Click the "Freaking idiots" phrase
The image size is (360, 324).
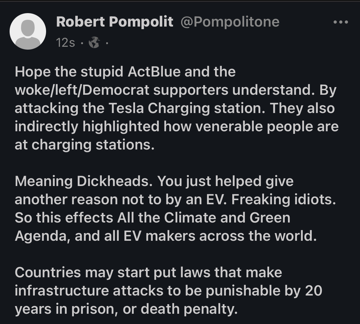click(284, 199)
